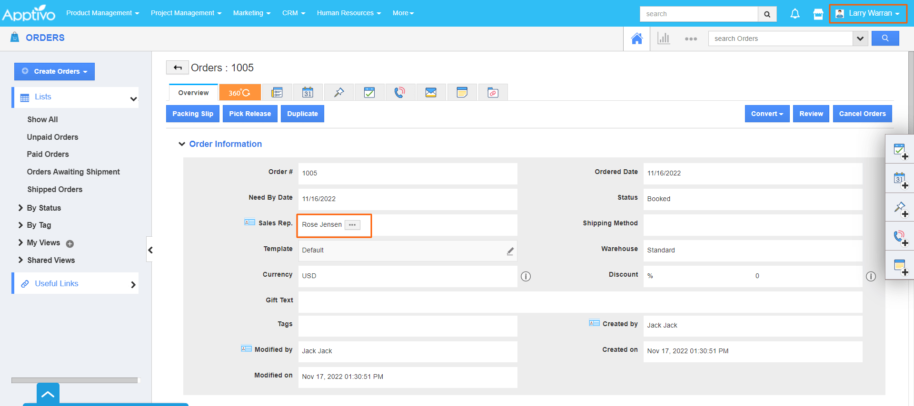This screenshot has width=914, height=406.
Task: Open the Convert dropdown button
Action: 766,114
